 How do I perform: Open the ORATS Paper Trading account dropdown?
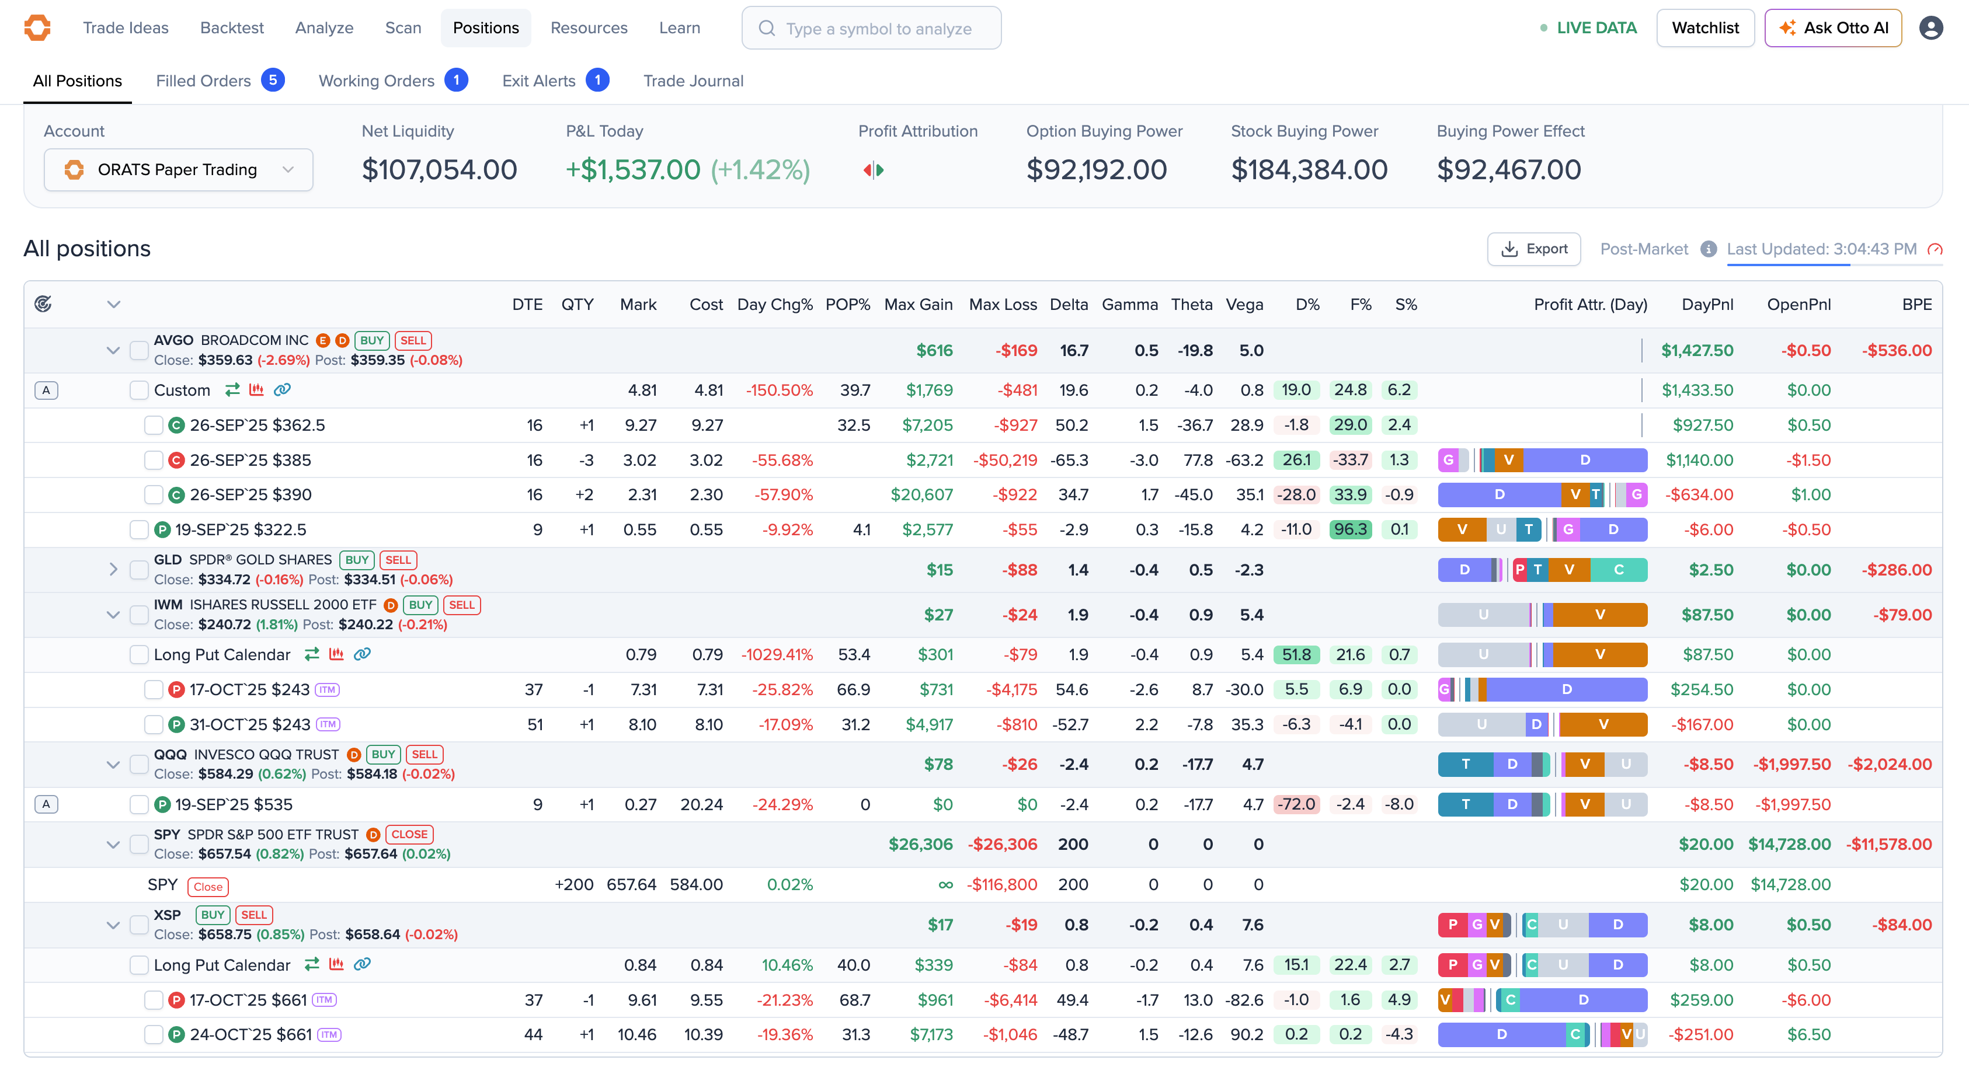[178, 170]
